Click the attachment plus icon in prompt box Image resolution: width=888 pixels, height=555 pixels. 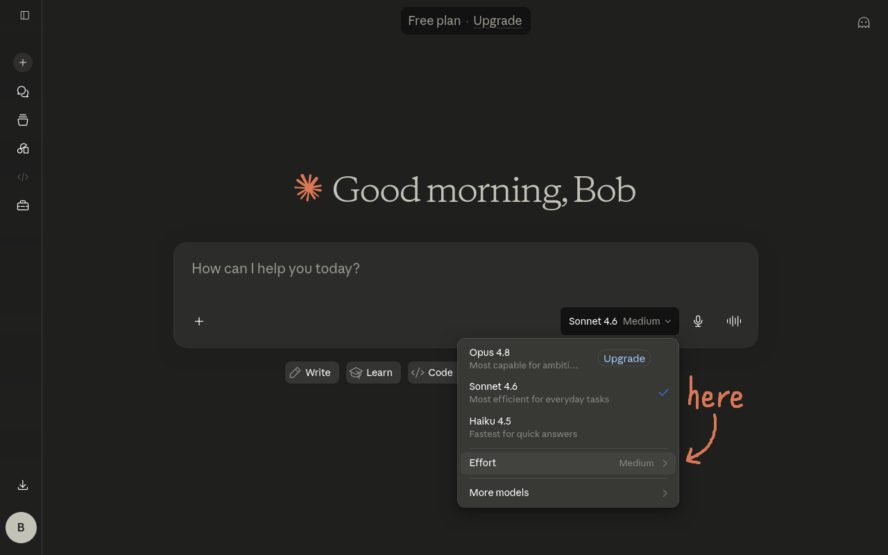(199, 321)
